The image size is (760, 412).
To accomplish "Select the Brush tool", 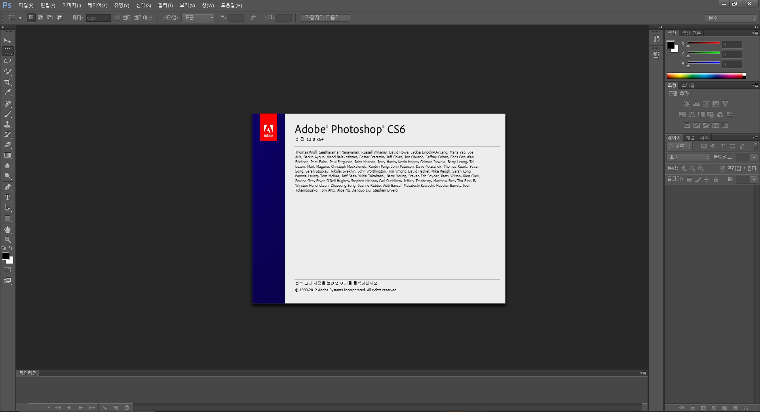I will (x=8, y=114).
